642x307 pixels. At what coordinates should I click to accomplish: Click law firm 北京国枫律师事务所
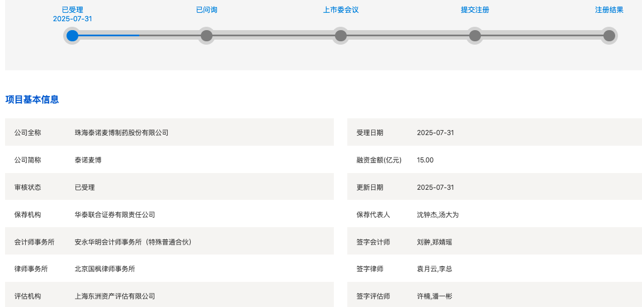pos(105,269)
